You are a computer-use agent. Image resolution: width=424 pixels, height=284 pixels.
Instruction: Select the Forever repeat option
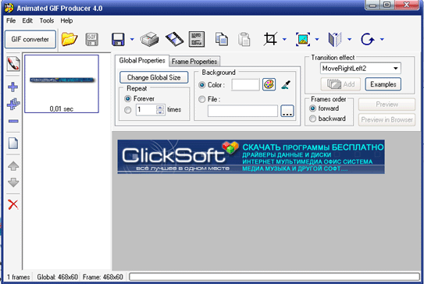coord(127,98)
